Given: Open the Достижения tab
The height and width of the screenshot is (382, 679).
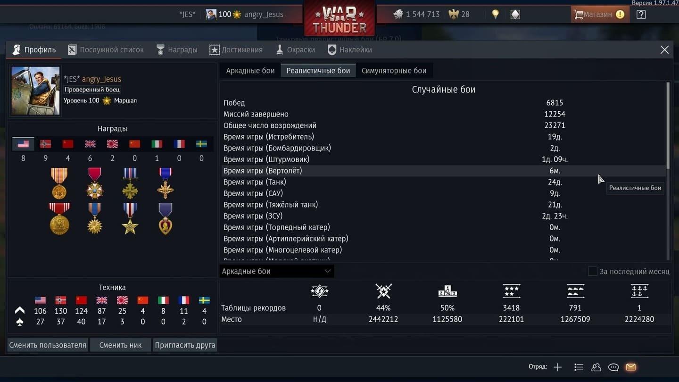Looking at the screenshot, I should 236,50.
